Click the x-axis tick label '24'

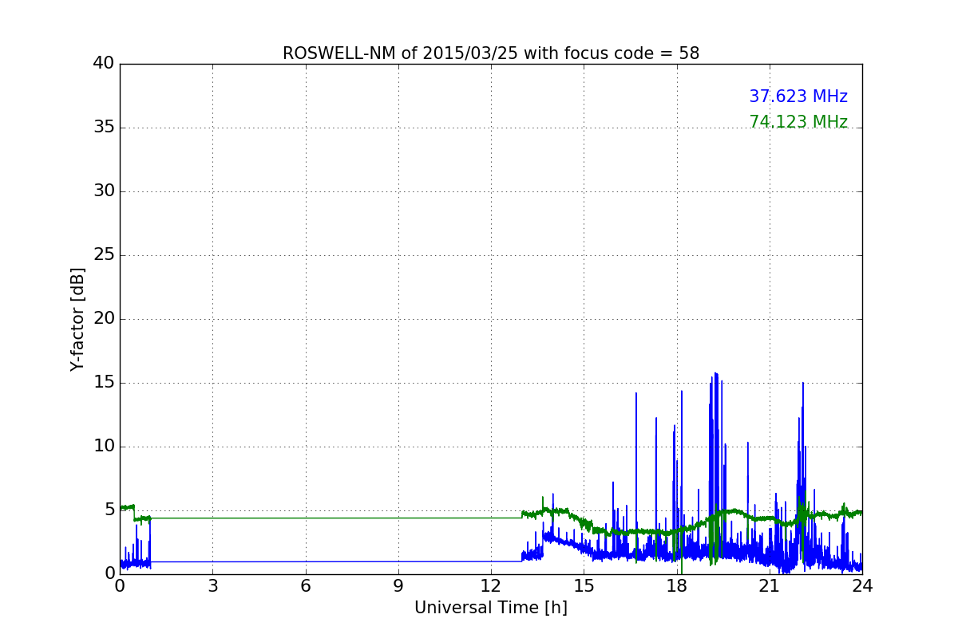(x=862, y=586)
